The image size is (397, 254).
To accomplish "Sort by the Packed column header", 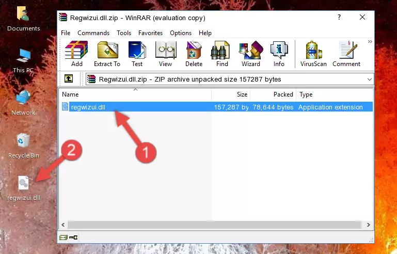I will (273, 94).
